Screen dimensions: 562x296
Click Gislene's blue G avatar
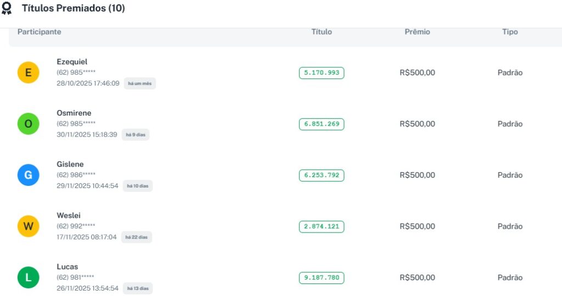29,175
